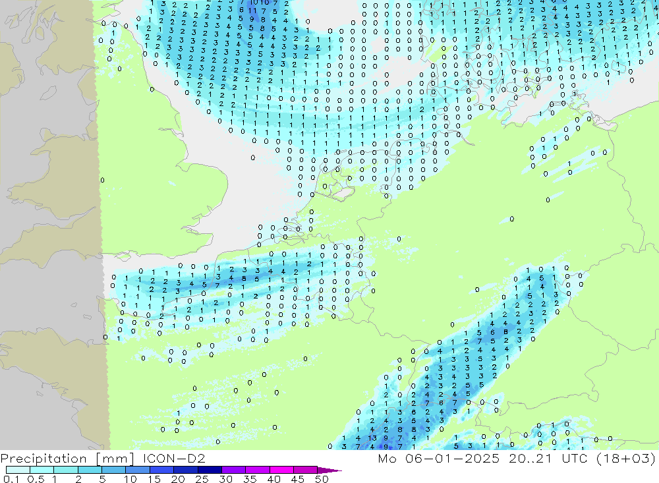Click the above-50 mm legend arrow tip
This screenshot has width=659, height=483.
coord(330,470)
